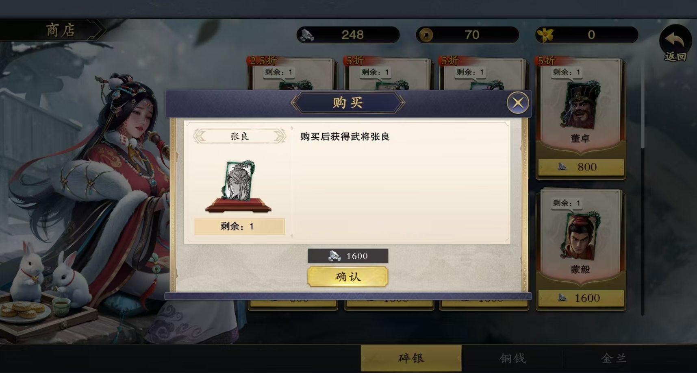Screen dimensions: 697x373
Task: Click the 返回 back arrow icon
Action: tap(675, 44)
